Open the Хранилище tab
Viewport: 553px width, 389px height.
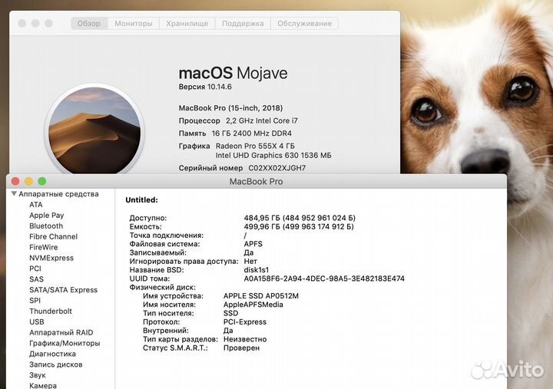(x=187, y=24)
